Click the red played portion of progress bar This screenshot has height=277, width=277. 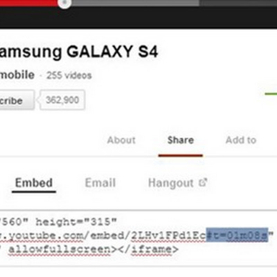pyautogui.click(x=29, y=3)
